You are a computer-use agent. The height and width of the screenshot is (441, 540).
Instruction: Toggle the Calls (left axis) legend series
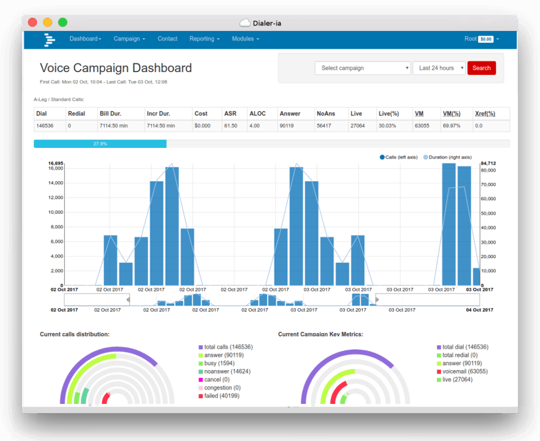[x=398, y=157]
